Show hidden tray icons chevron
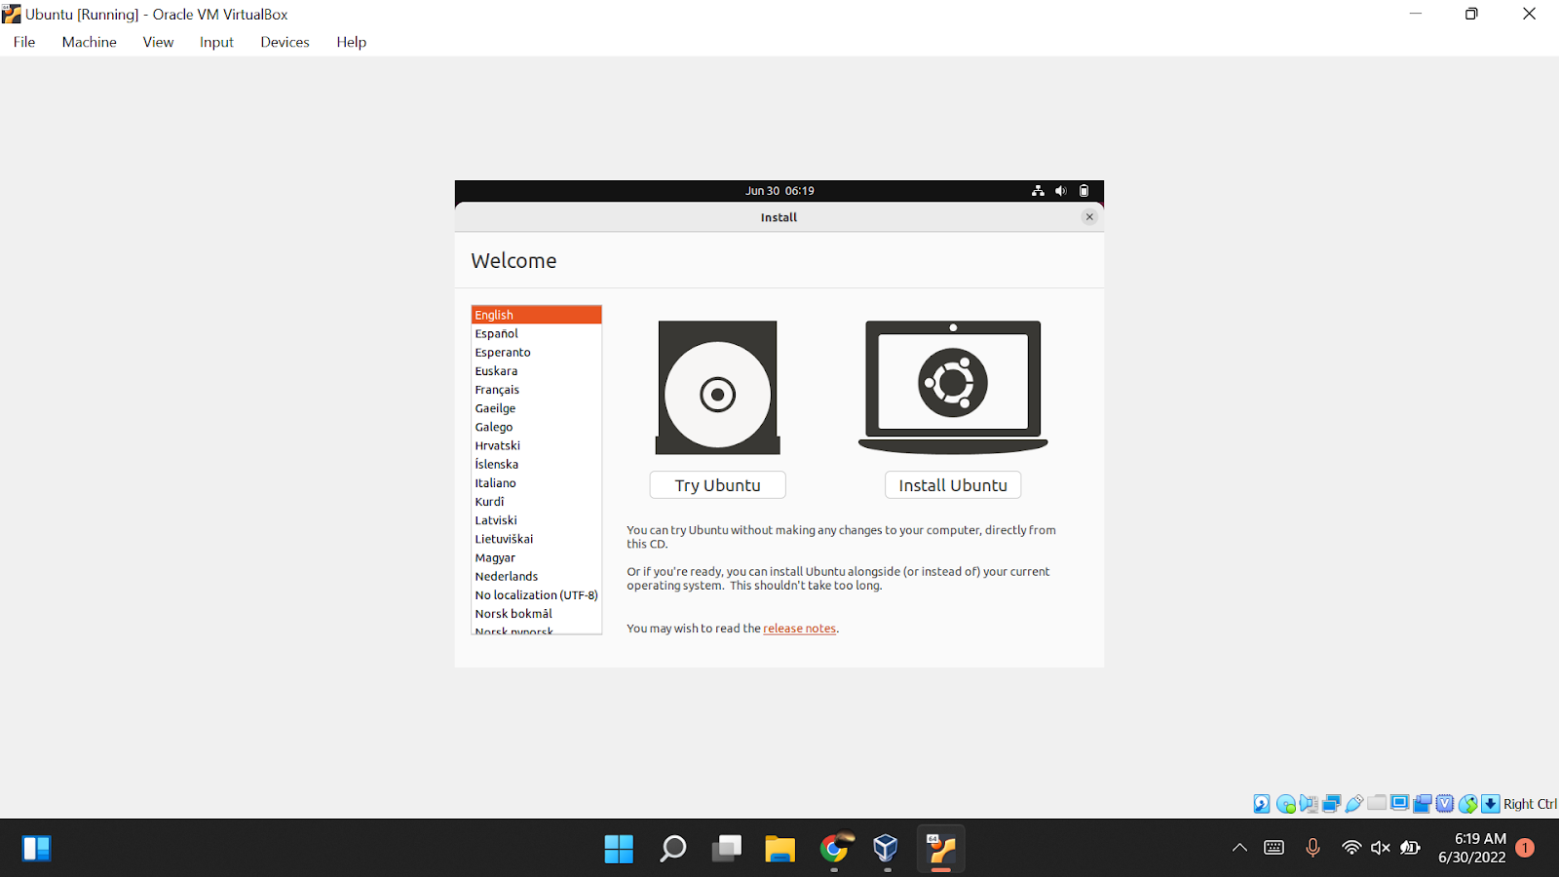 pyautogui.click(x=1239, y=848)
